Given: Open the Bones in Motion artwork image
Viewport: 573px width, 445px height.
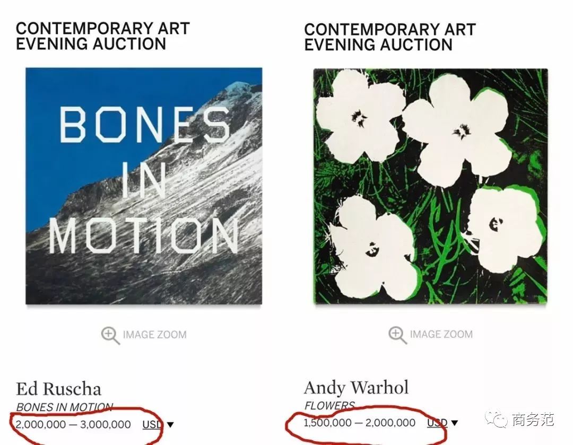Looking at the screenshot, I should 144,186.
